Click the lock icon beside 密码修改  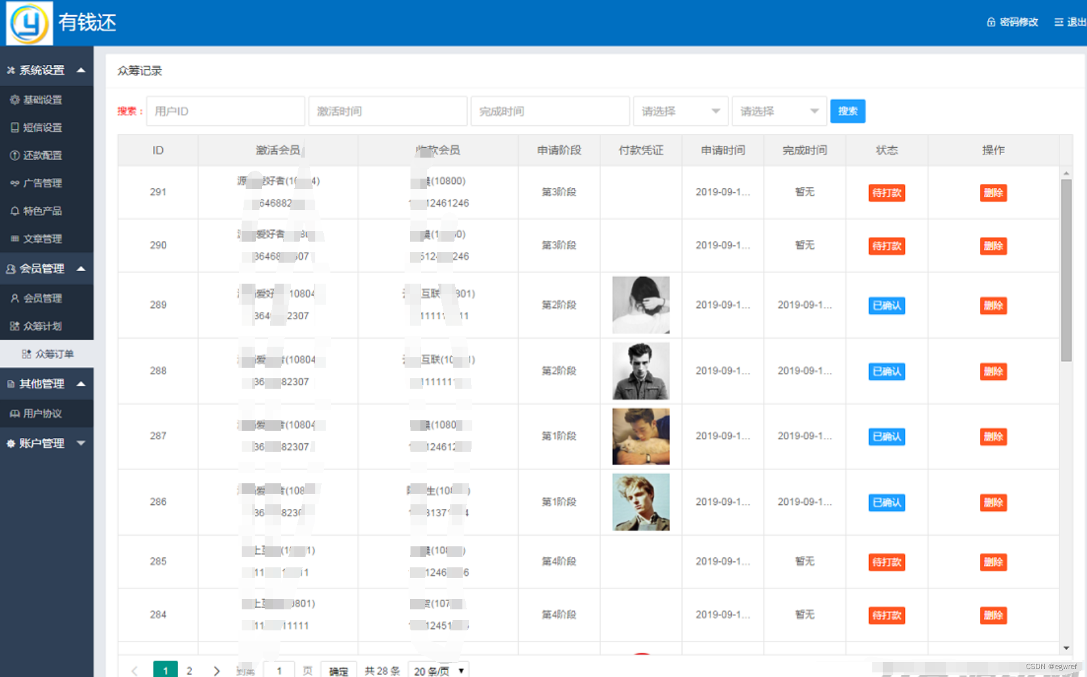click(x=991, y=22)
